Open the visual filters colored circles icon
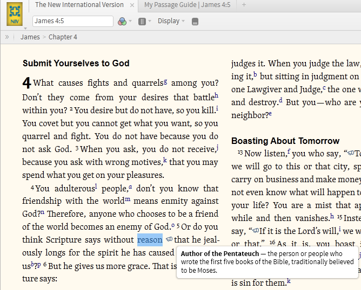Viewport: 361px width, 290px height. [122, 22]
